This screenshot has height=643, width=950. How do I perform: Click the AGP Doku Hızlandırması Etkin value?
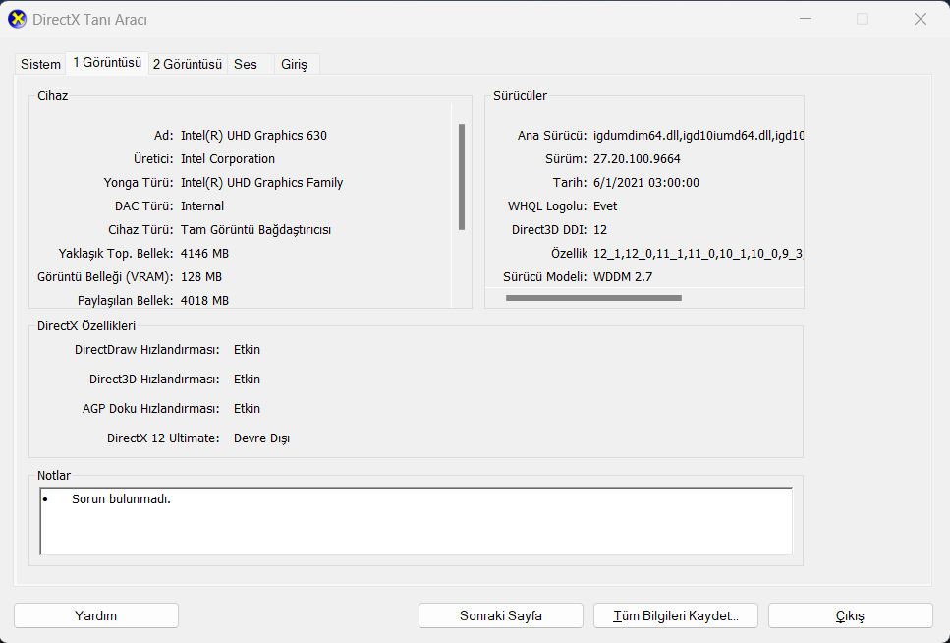[248, 409]
